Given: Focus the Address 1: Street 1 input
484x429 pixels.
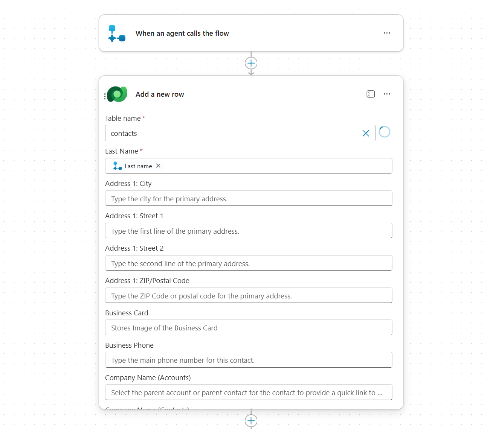Looking at the screenshot, I should (249, 231).
